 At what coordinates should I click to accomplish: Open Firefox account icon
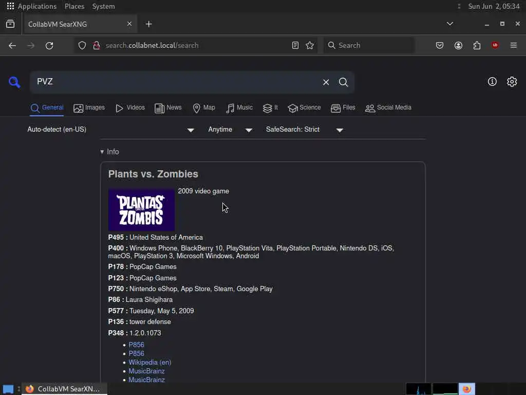pyautogui.click(x=458, y=45)
